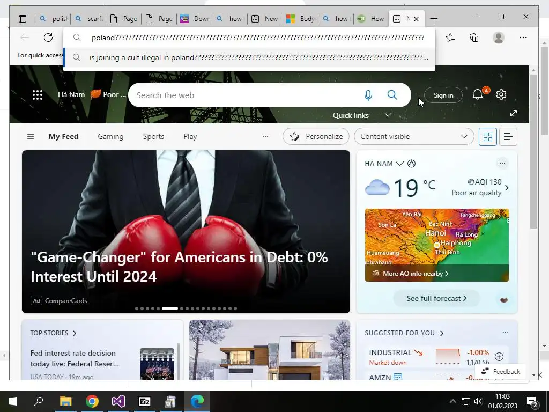Open Visual Studio from taskbar
Viewport: 549px width, 412px height.
coord(118,401)
